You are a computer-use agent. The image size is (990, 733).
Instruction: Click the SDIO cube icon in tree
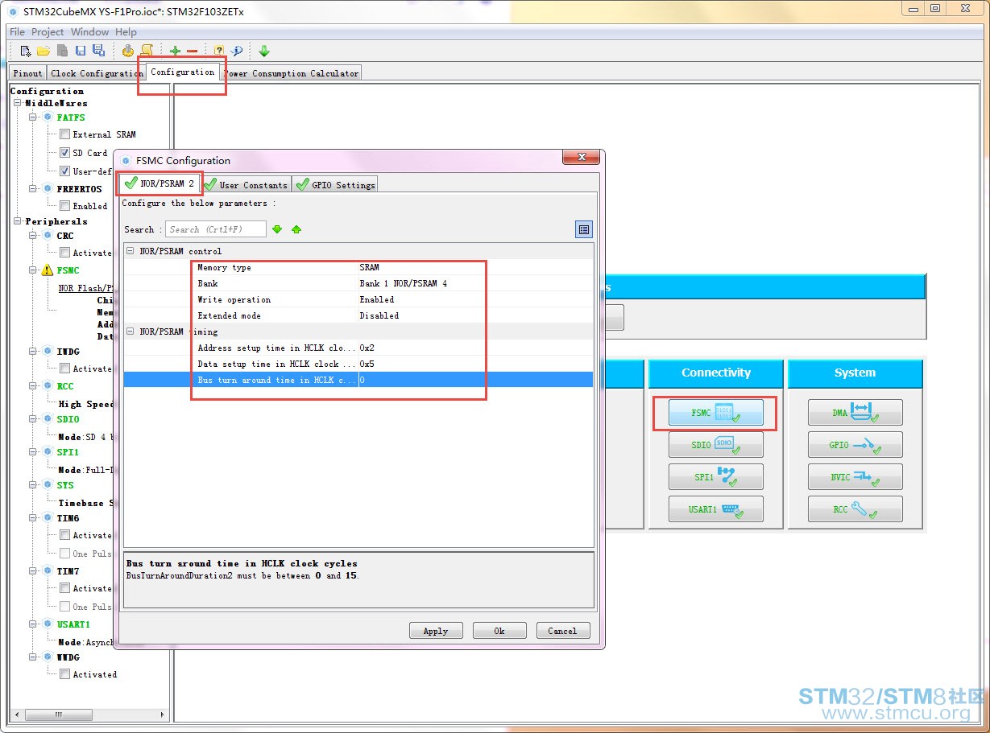tap(48, 419)
